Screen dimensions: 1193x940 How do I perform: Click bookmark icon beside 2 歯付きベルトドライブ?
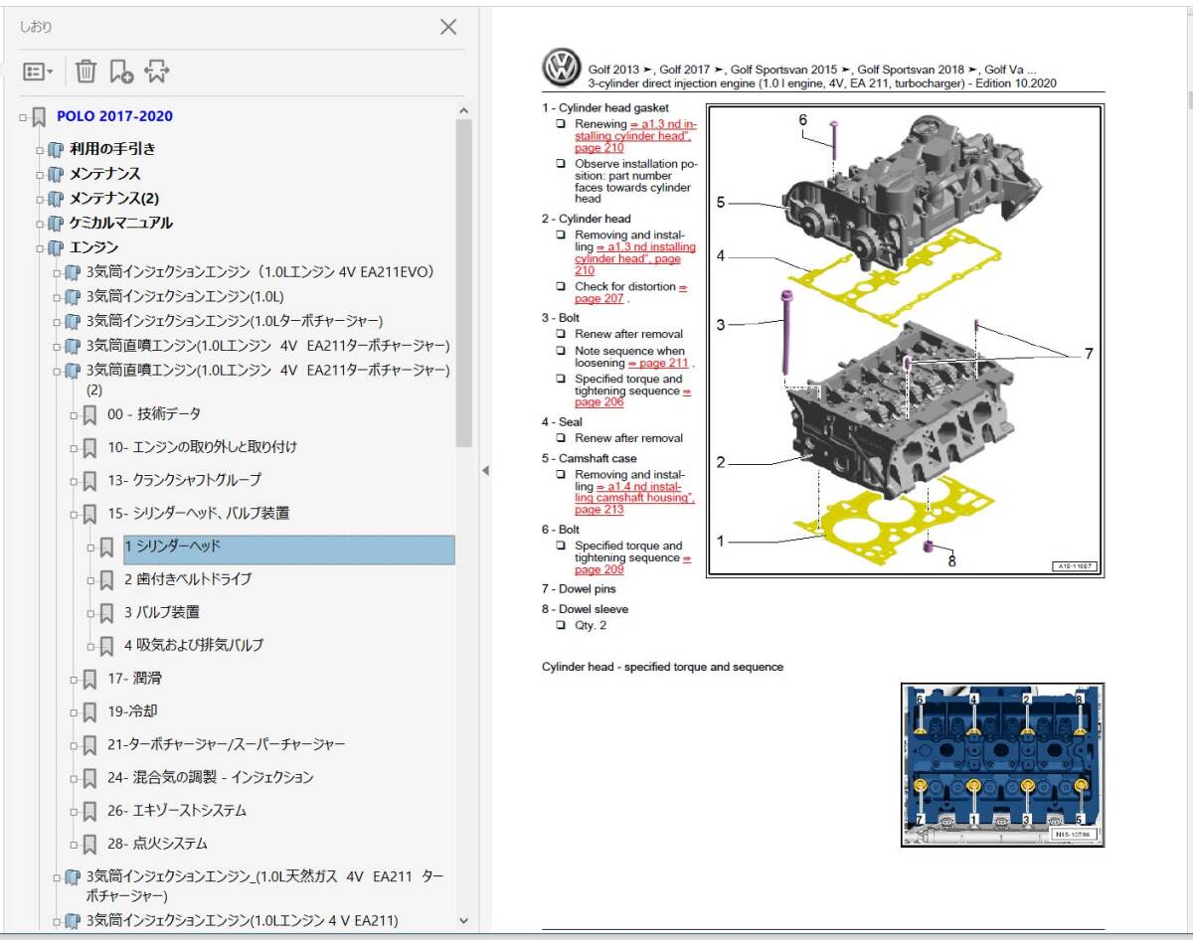click(x=106, y=580)
